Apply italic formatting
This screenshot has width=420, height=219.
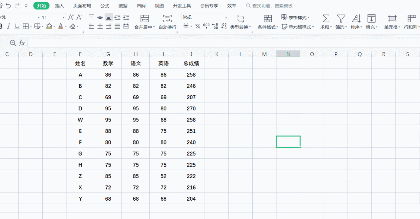point(9,27)
